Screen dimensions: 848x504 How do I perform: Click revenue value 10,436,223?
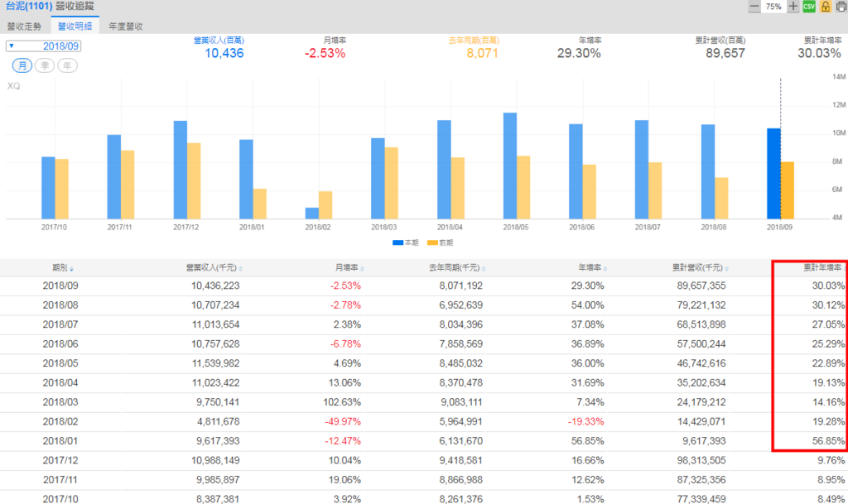point(215,286)
